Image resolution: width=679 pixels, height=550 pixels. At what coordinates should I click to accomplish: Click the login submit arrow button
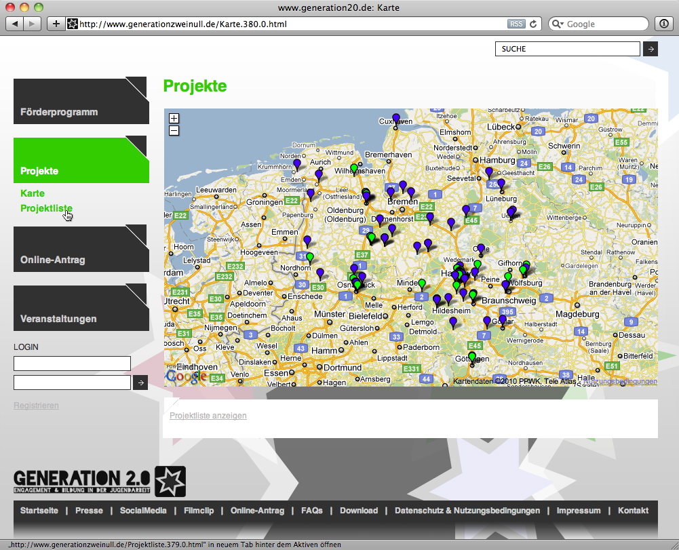pyautogui.click(x=140, y=382)
